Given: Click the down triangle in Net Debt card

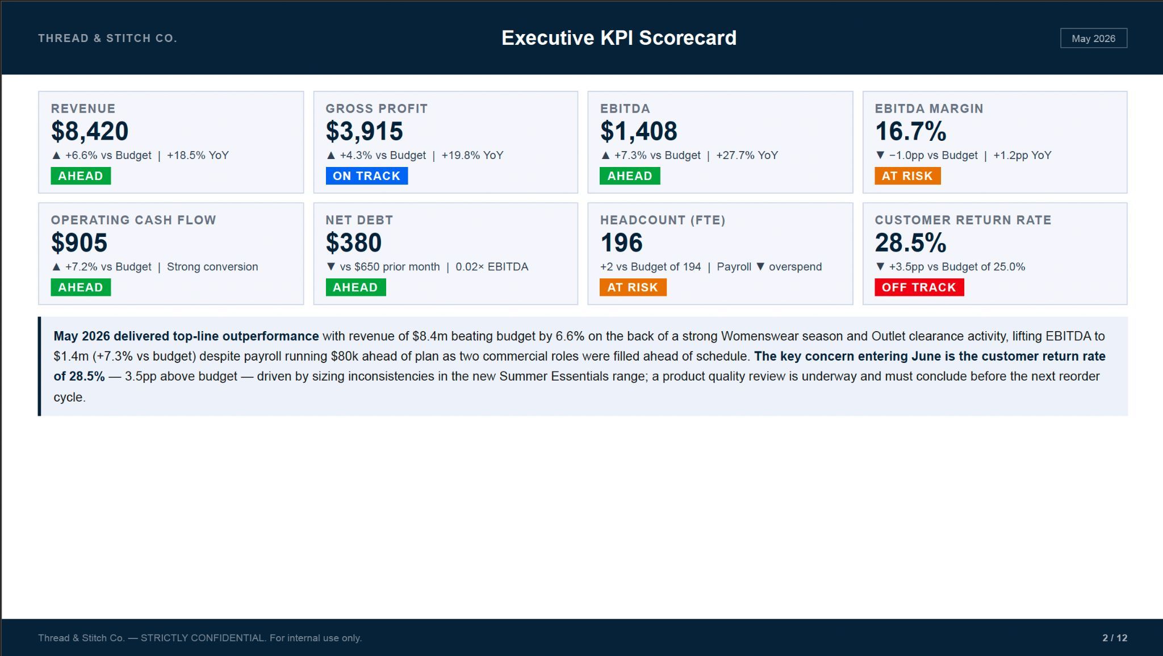Looking at the screenshot, I should point(331,266).
